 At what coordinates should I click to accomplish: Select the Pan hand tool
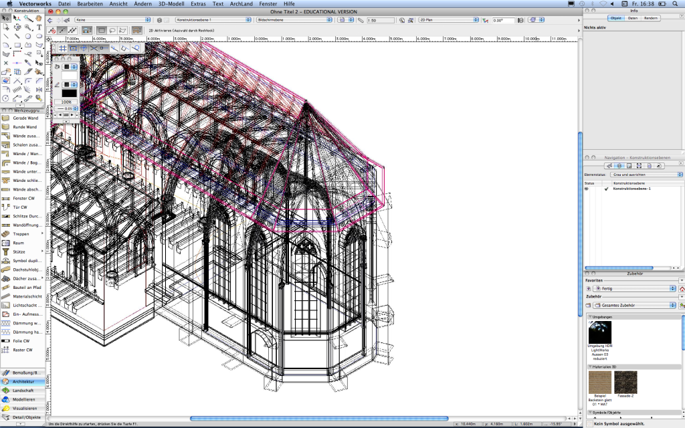tap(39, 18)
